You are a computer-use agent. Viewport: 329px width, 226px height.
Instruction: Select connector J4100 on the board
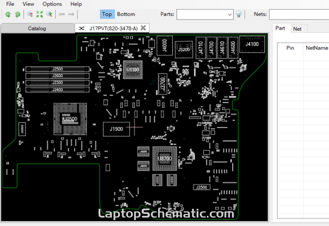coord(252,44)
